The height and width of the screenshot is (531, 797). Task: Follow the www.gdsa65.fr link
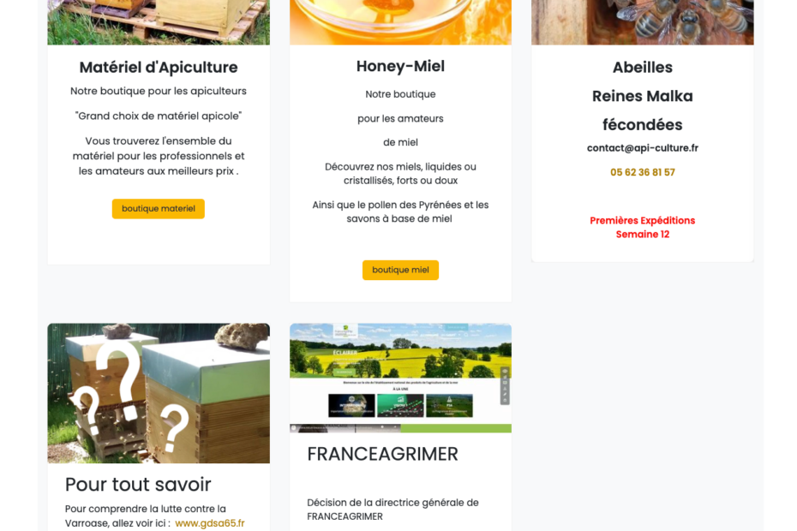[209, 523]
